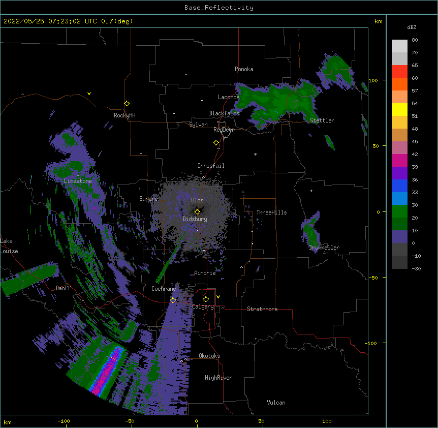The width and height of the screenshot is (438, 428).
Task: Click the Base_Reflectivity title
Action: [x=219, y=8]
